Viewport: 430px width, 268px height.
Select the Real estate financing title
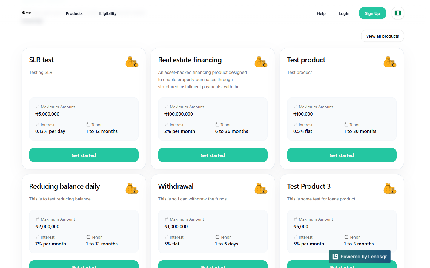click(x=190, y=60)
